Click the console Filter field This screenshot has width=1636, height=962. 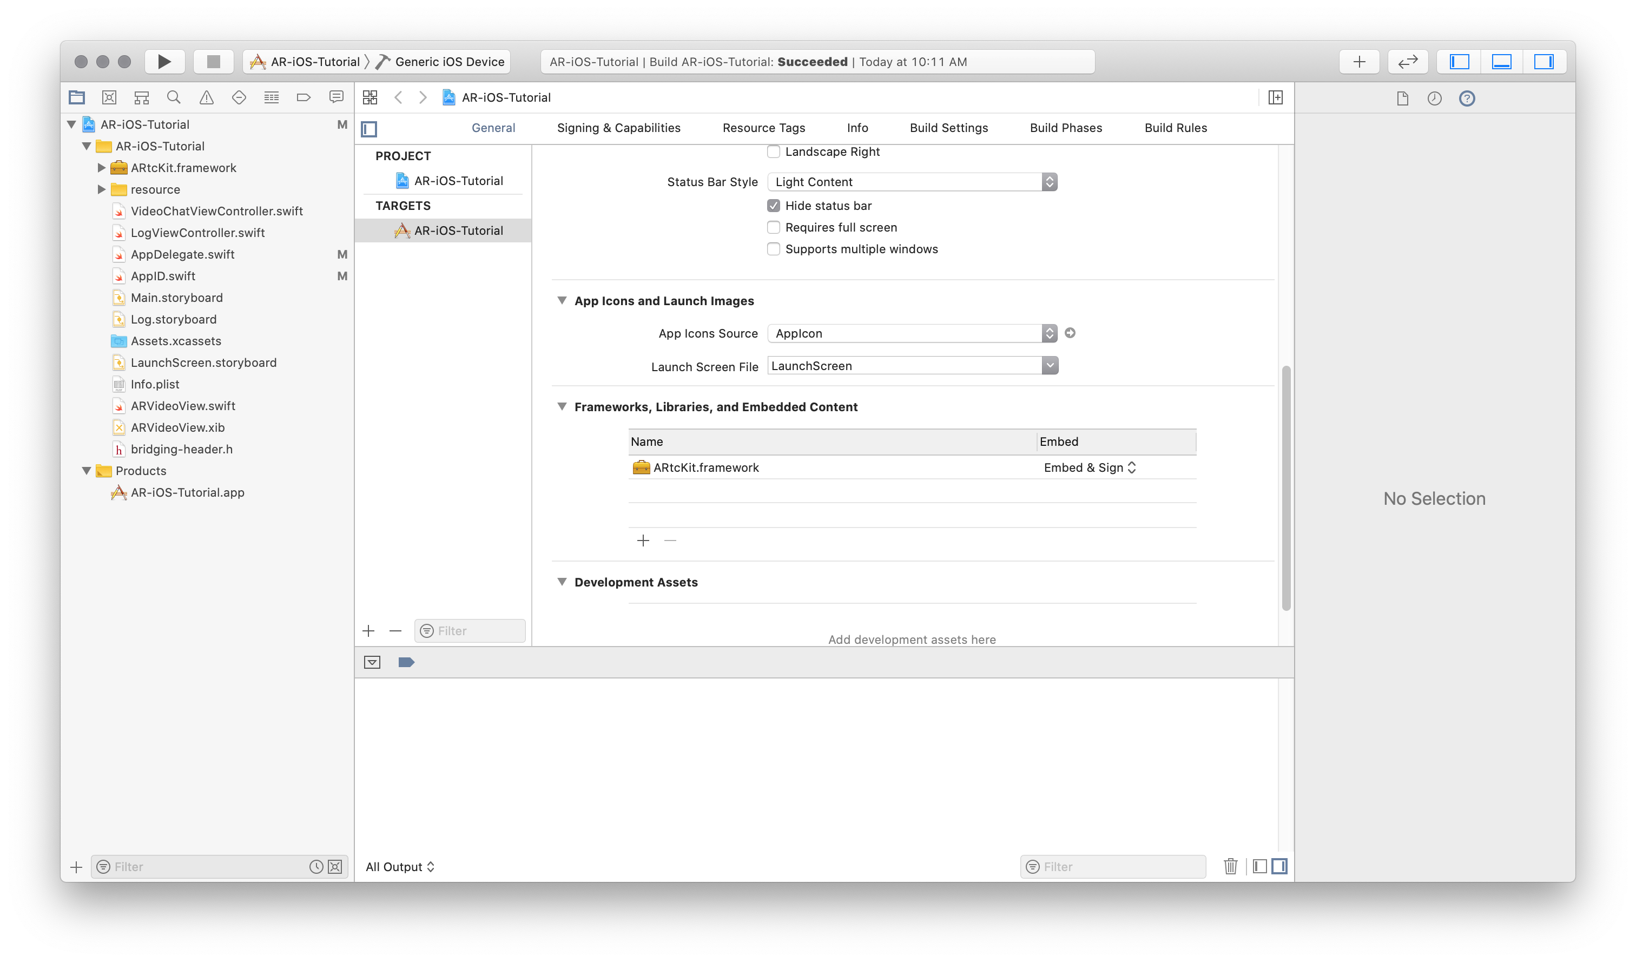tap(1113, 867)
